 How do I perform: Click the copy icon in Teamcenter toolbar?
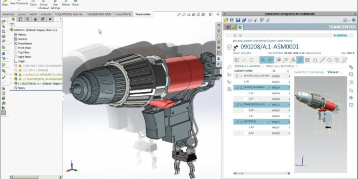[337, 60]
